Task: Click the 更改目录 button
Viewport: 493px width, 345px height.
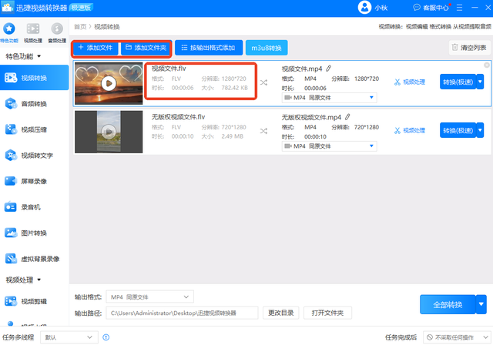Action: click(x=280, y=313)
